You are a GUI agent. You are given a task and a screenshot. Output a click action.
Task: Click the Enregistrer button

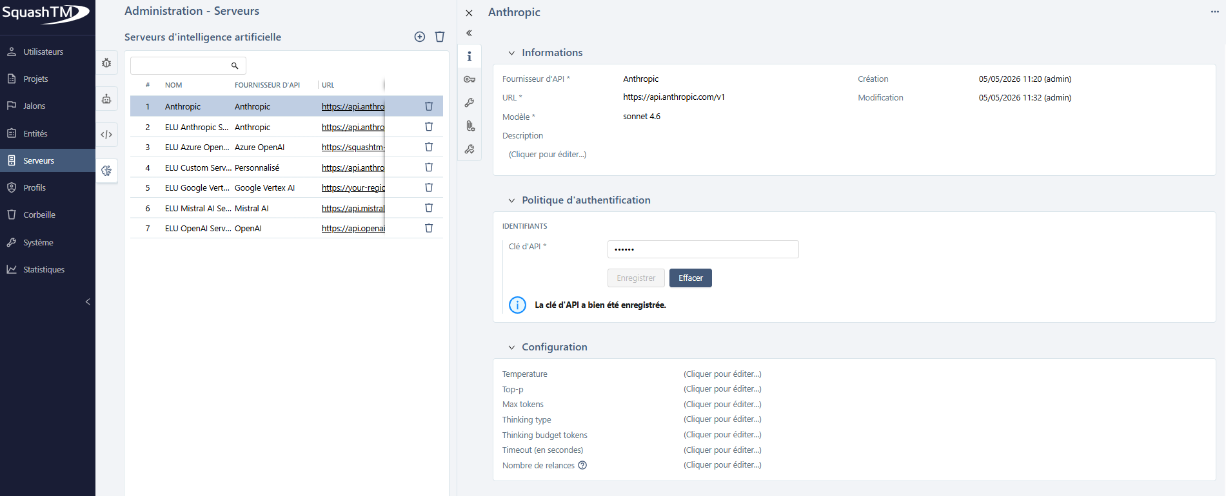[636, 278]
